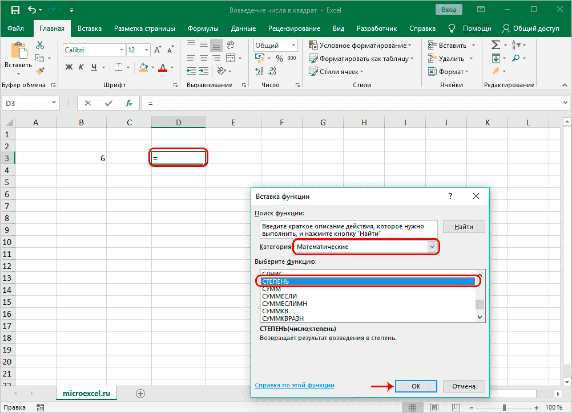Image resolution: width=572 pixels, height=413 pixels.
Task: Click the Format Painter brush icon
Action: pyautogui.click(x=40, y=71)
